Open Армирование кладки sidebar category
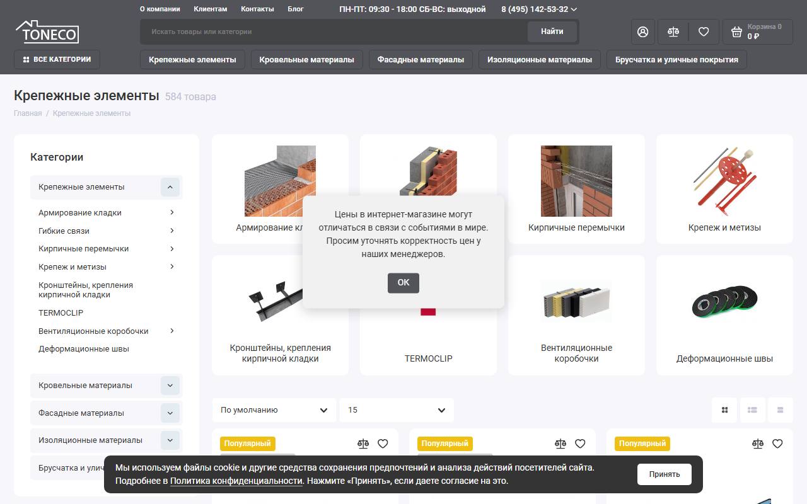 80,212
